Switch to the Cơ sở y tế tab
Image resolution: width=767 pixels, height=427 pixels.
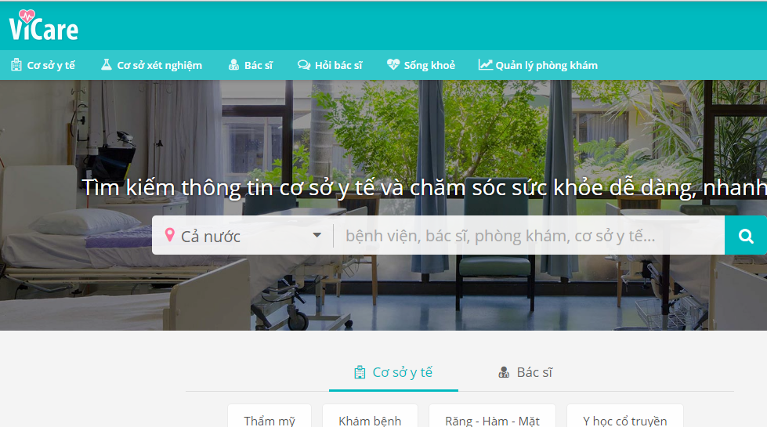pyautogui.click(x=393, y=373)
